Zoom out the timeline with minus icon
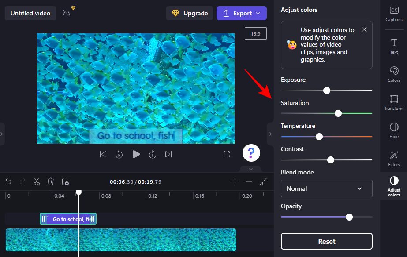Viewport: 407px width, 257px height. [249, 181]
